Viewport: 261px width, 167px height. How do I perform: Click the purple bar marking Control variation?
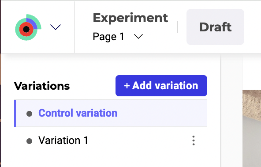tap(15, 113)
